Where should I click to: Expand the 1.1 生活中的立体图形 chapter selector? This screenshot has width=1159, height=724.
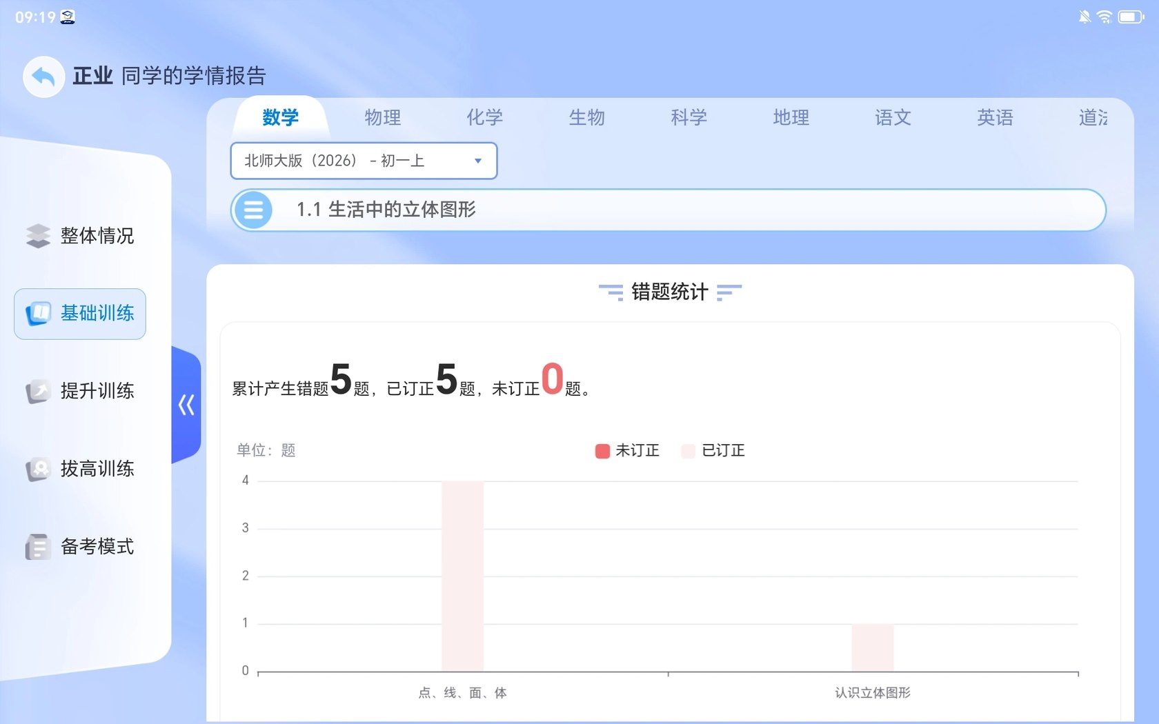pos(668,210)
